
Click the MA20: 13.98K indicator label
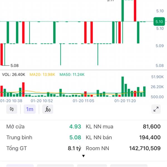(x=42, y=74)
